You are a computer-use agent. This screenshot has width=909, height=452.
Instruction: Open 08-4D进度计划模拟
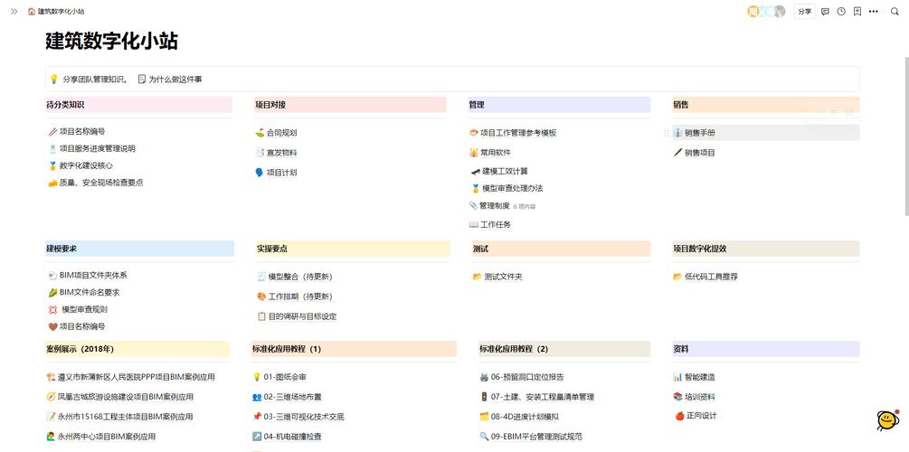point(519,417)
